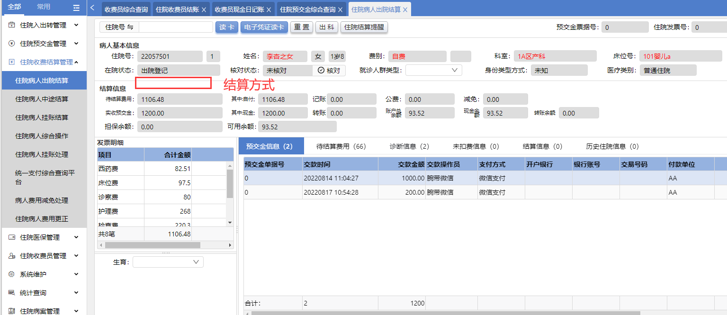727x315 pixels.
Task: Open the 就诊人群类型 dropdown
Action: (433, 70)
